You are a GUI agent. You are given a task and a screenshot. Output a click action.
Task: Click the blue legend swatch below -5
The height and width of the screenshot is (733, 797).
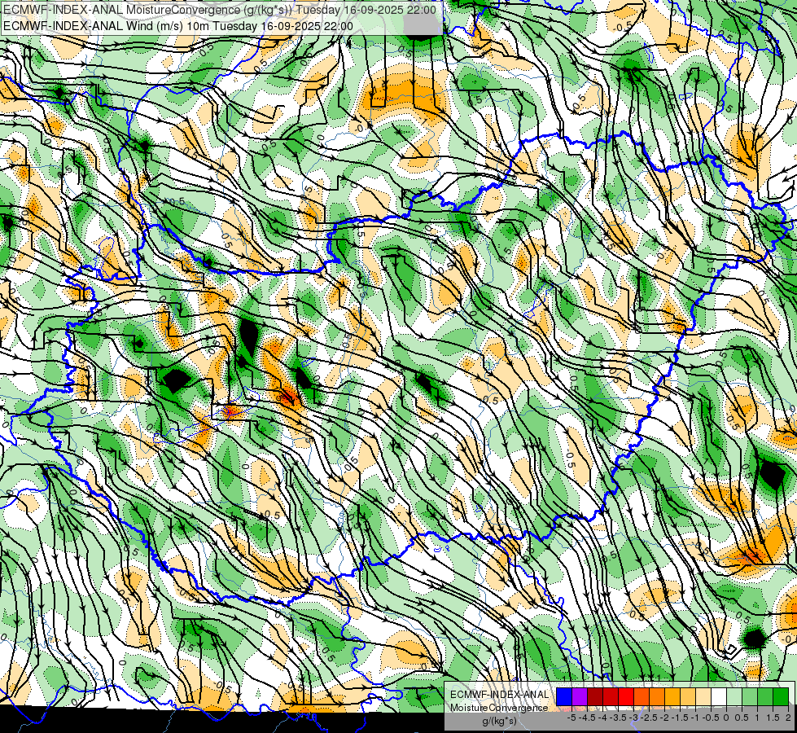(564, 697)
